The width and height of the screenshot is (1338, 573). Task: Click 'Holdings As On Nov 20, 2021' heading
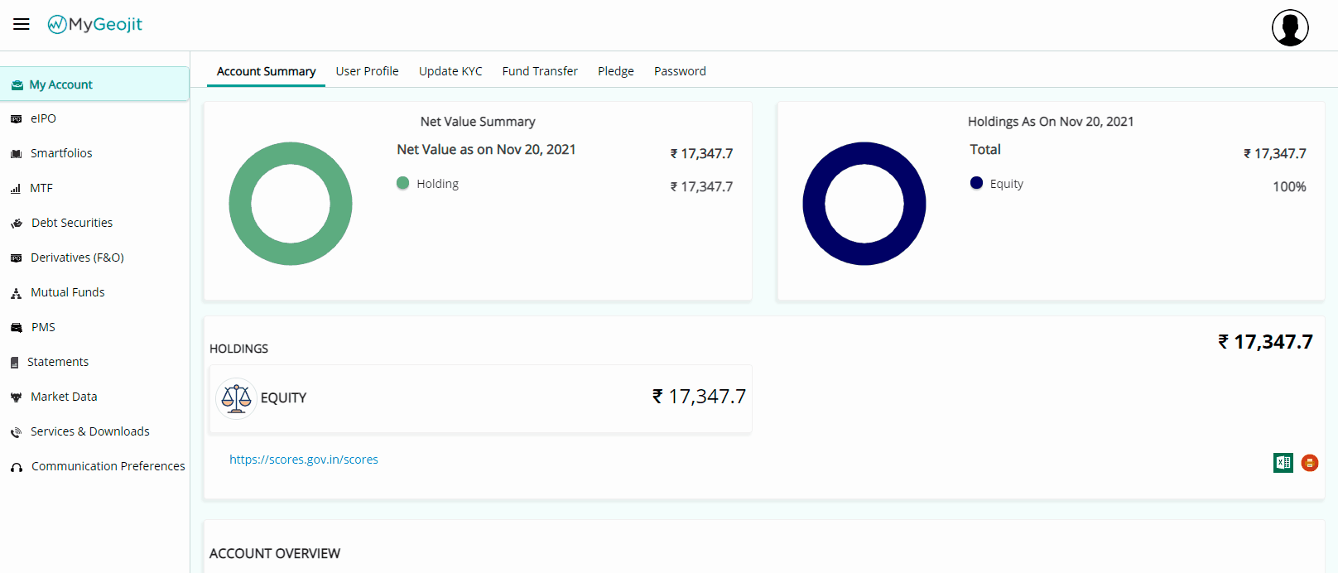pyautogui.click(x=1051, y=122)
